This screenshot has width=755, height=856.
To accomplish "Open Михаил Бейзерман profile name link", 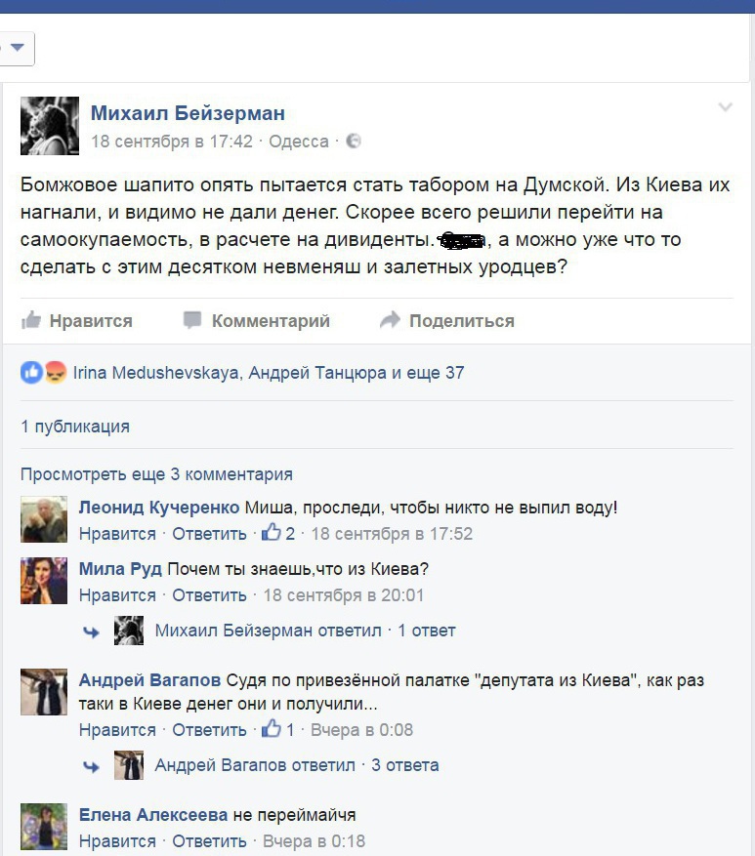I will [x=188, y=113].
